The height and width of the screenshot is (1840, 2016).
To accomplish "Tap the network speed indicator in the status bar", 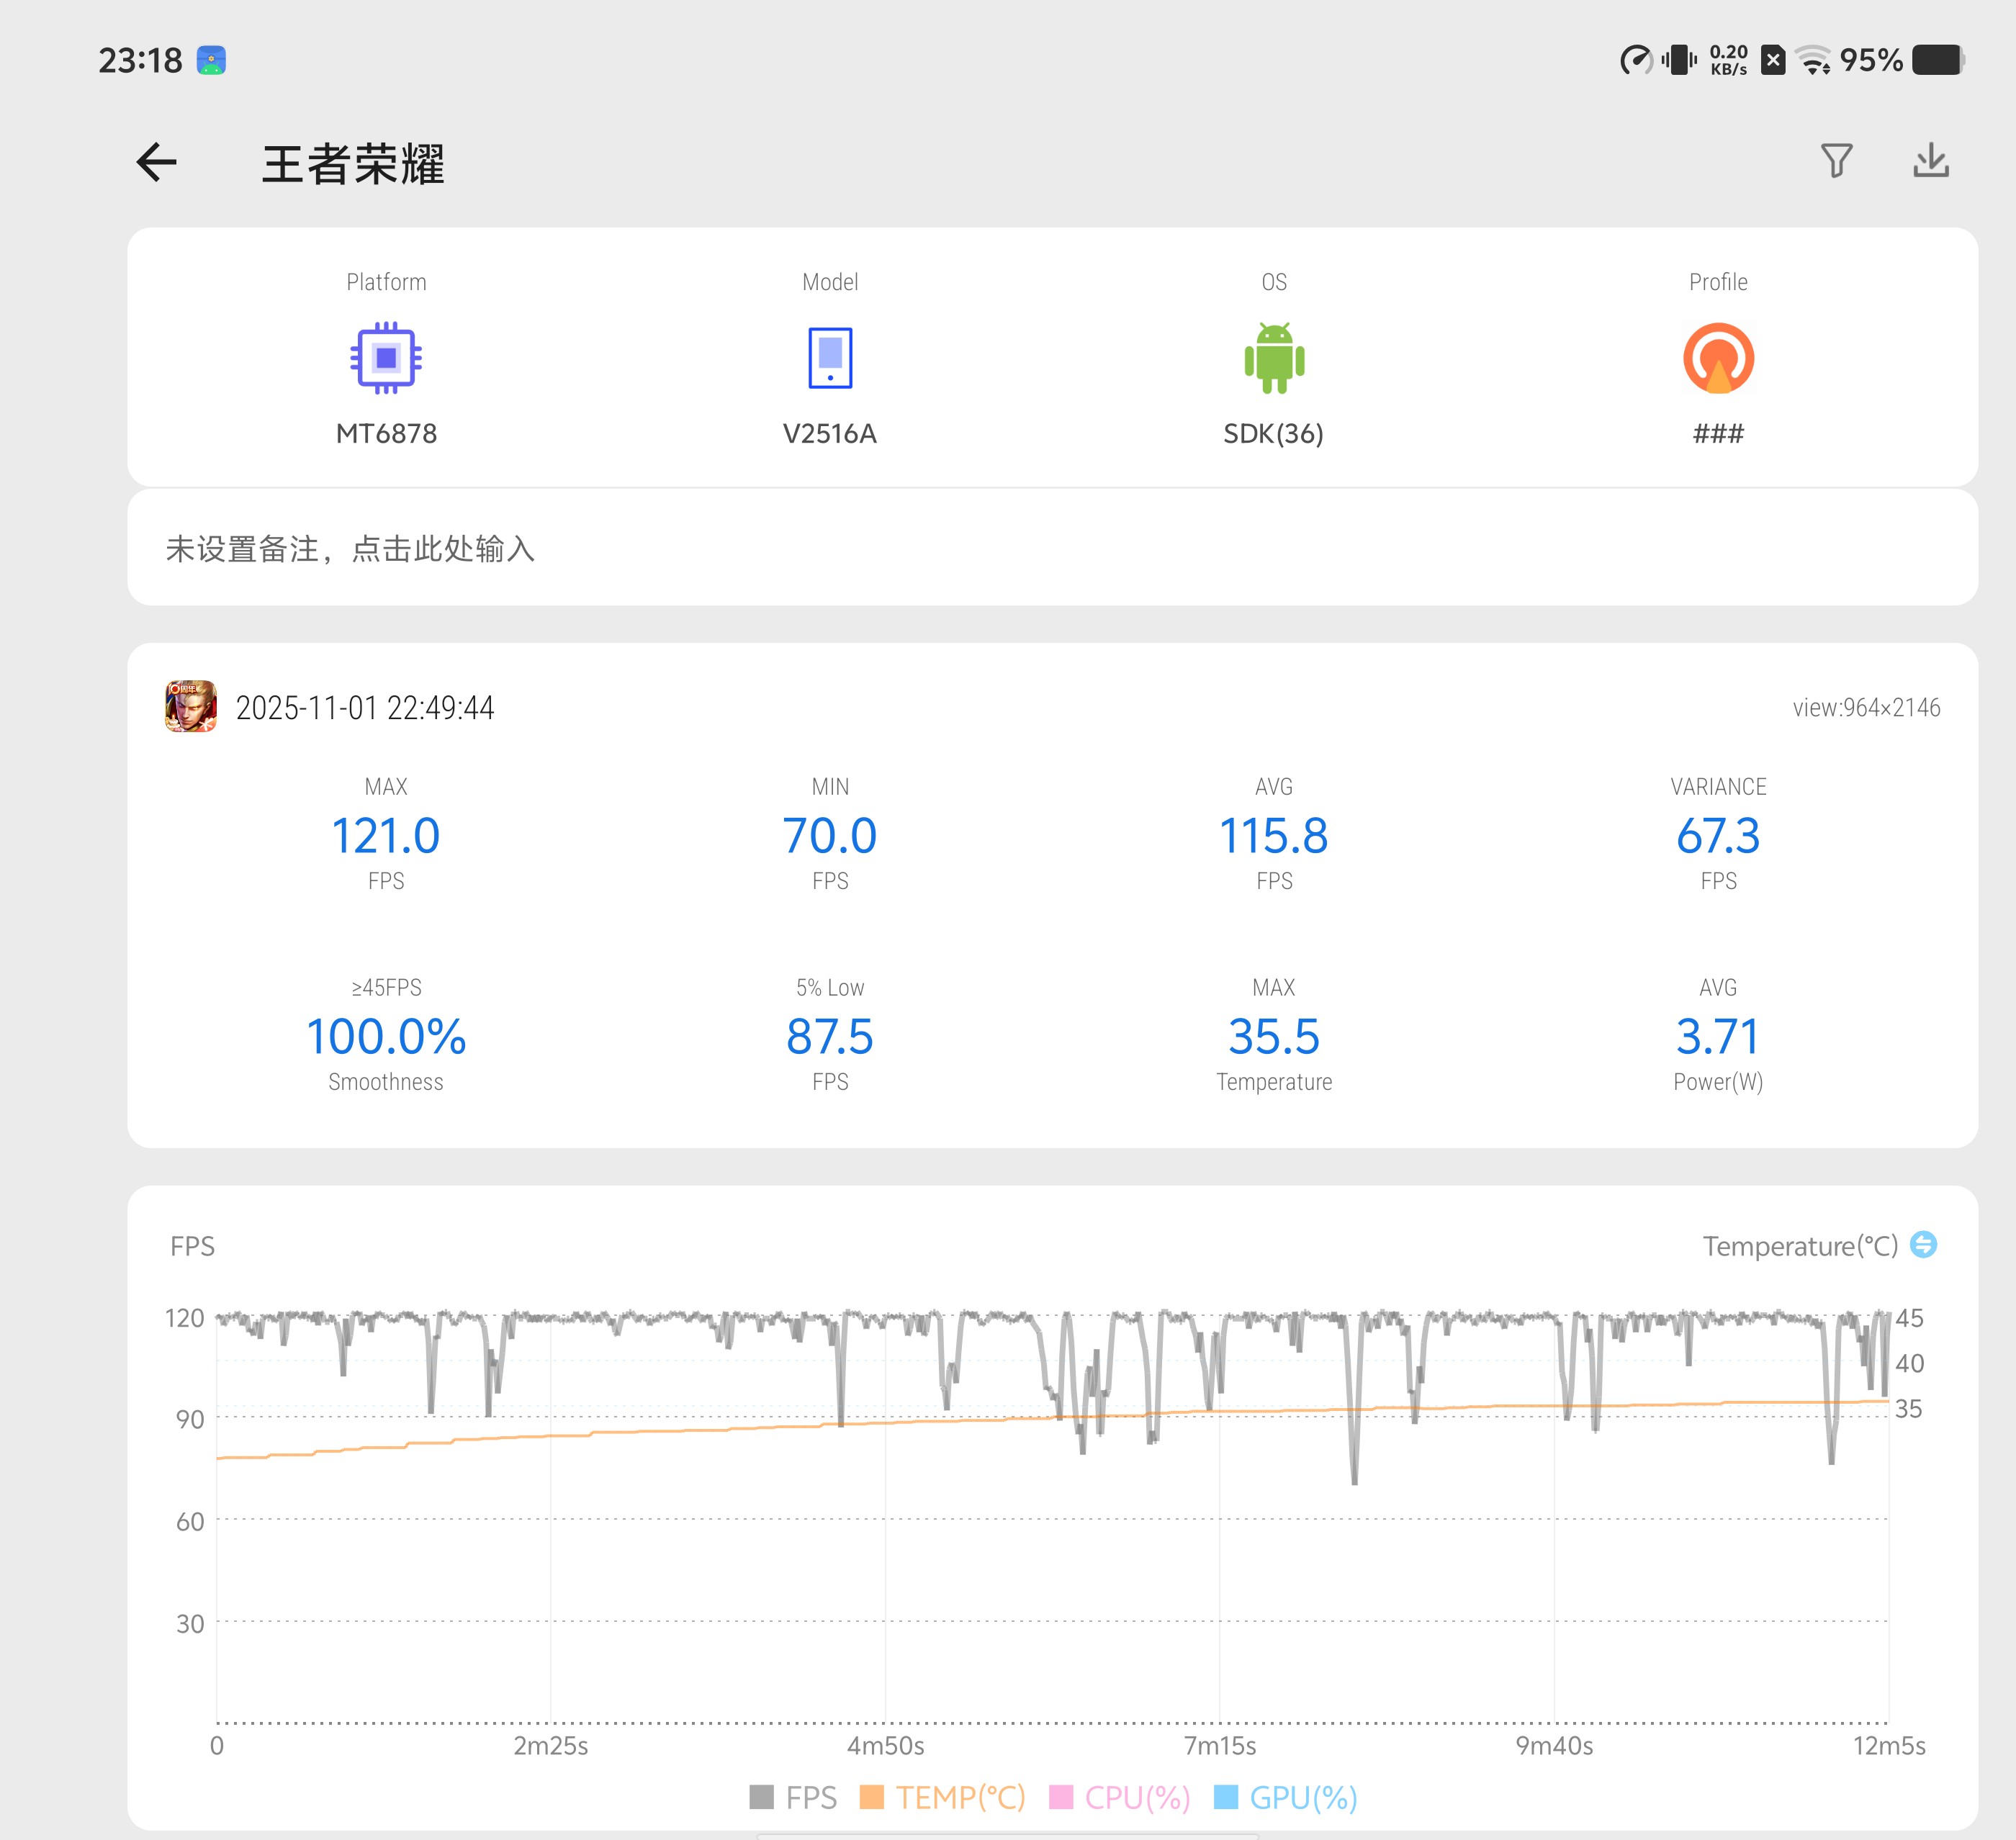I will (x=1728, y=60).
